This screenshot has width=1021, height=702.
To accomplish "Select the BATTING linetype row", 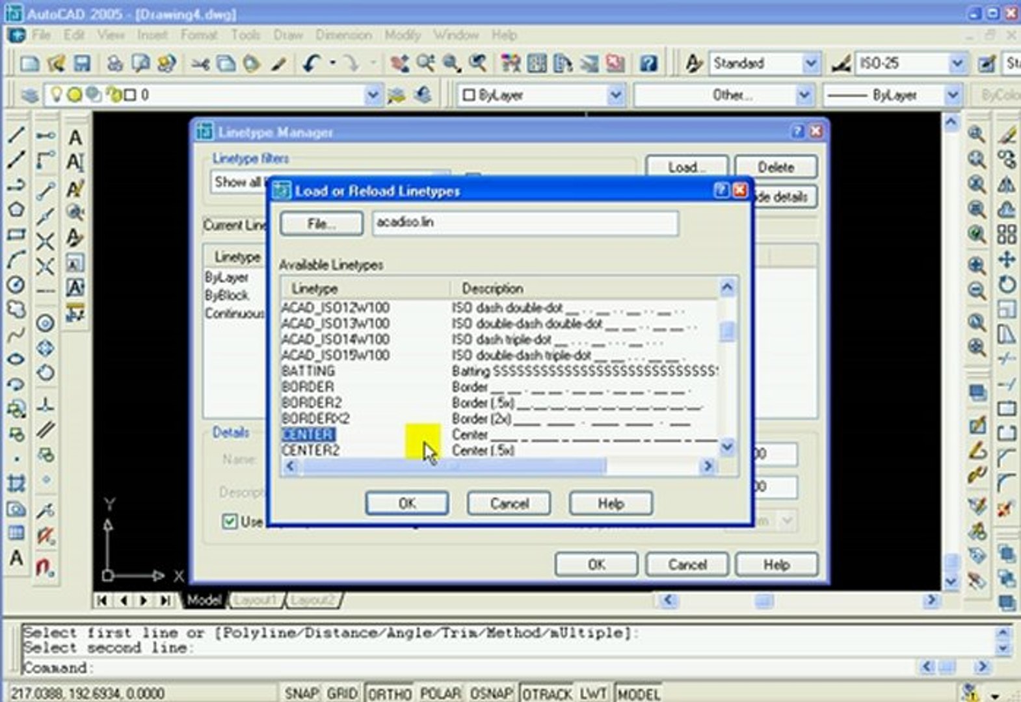I will (x=499, y=371).
